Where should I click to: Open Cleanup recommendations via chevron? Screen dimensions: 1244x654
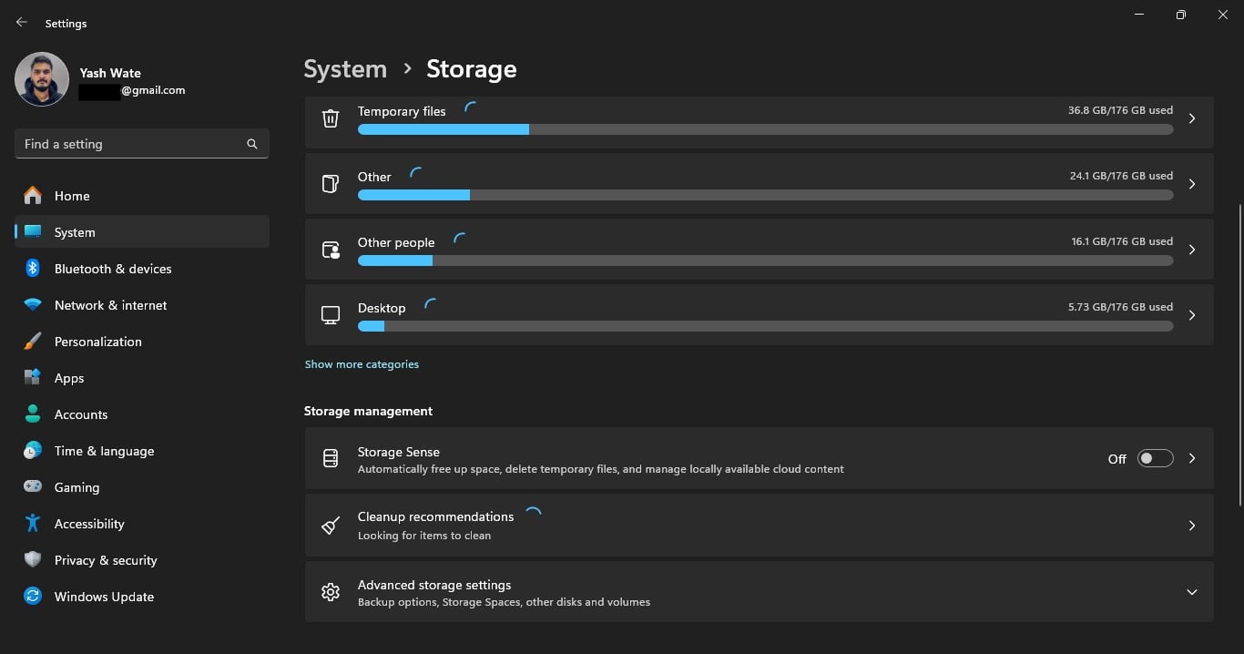click(x=1192, y=526)
